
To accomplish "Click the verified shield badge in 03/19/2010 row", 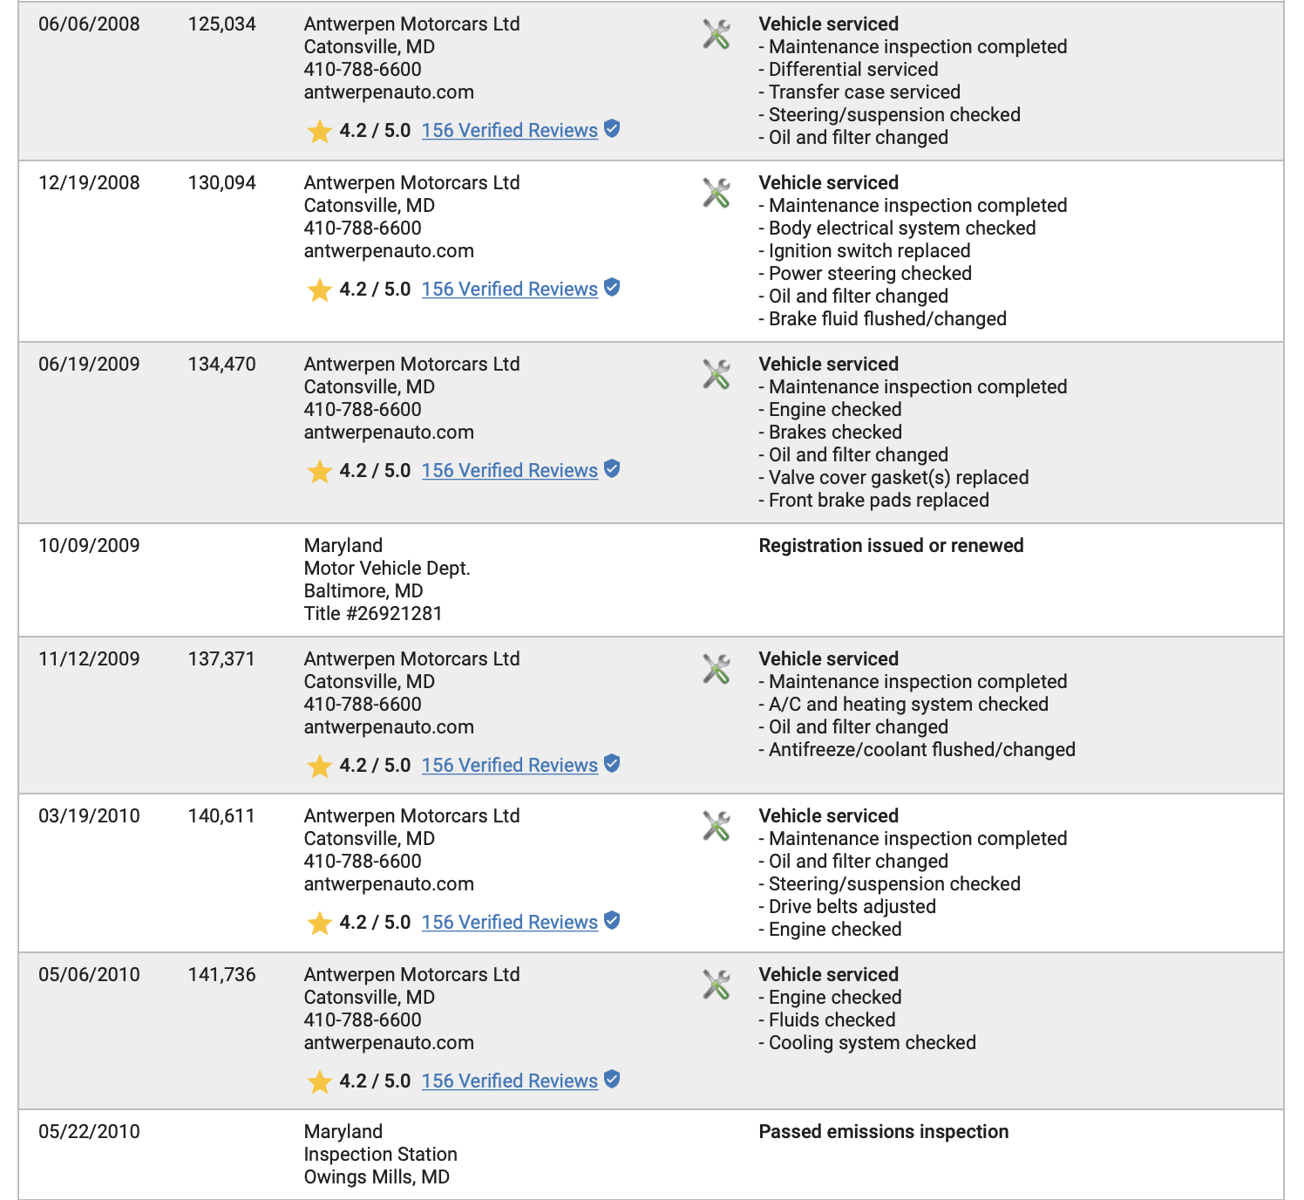I will click(x=612, y=921).
